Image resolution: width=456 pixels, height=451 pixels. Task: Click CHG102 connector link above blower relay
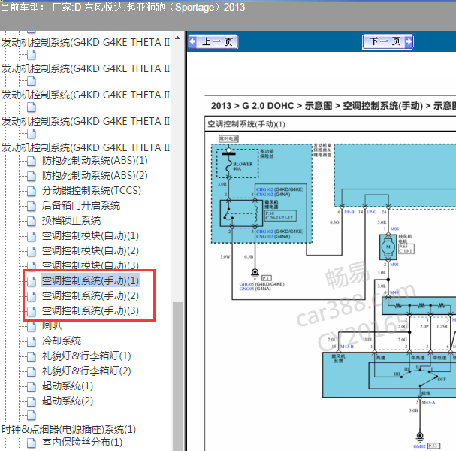(x=264, y=189)
